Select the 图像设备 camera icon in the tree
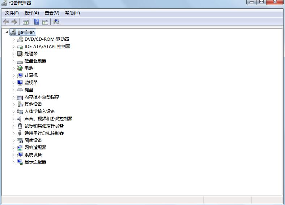285x205 pixels. click(20, 140)
